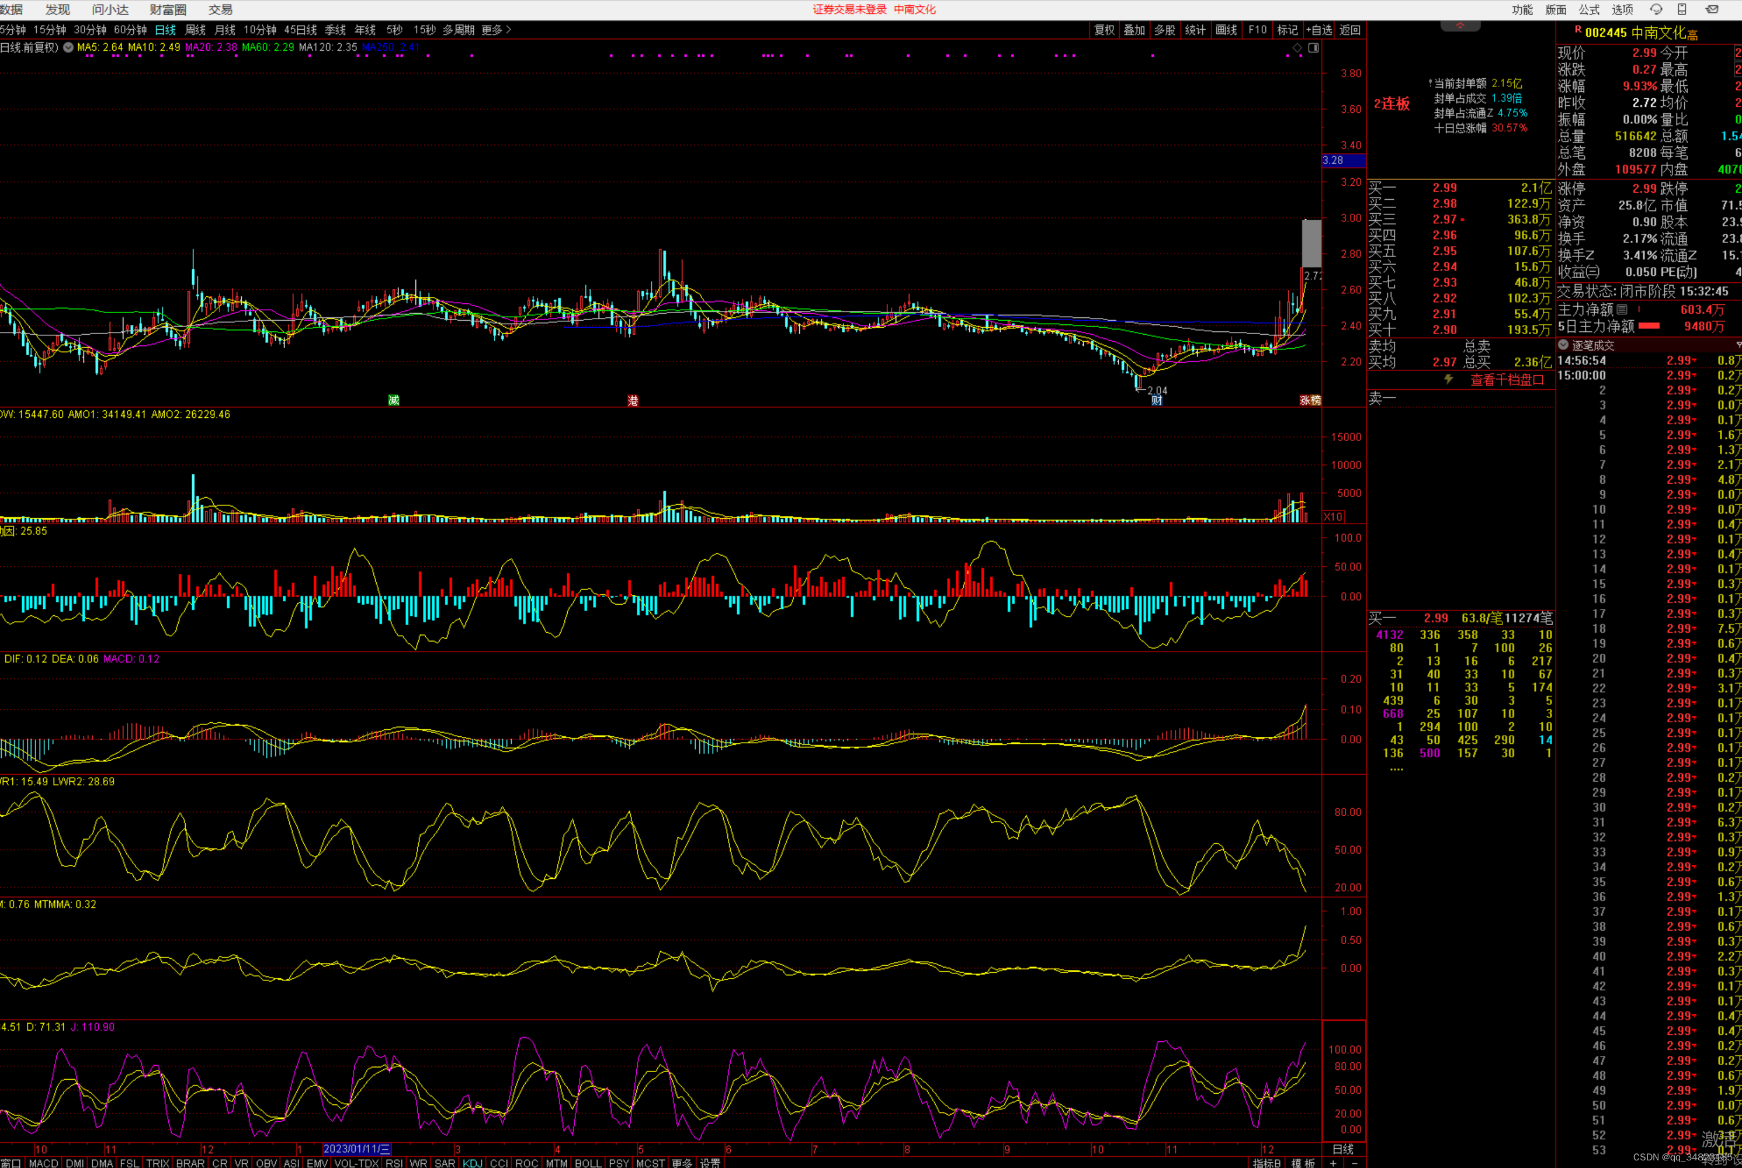Collapse the panel with the red up chevron

1460,26
